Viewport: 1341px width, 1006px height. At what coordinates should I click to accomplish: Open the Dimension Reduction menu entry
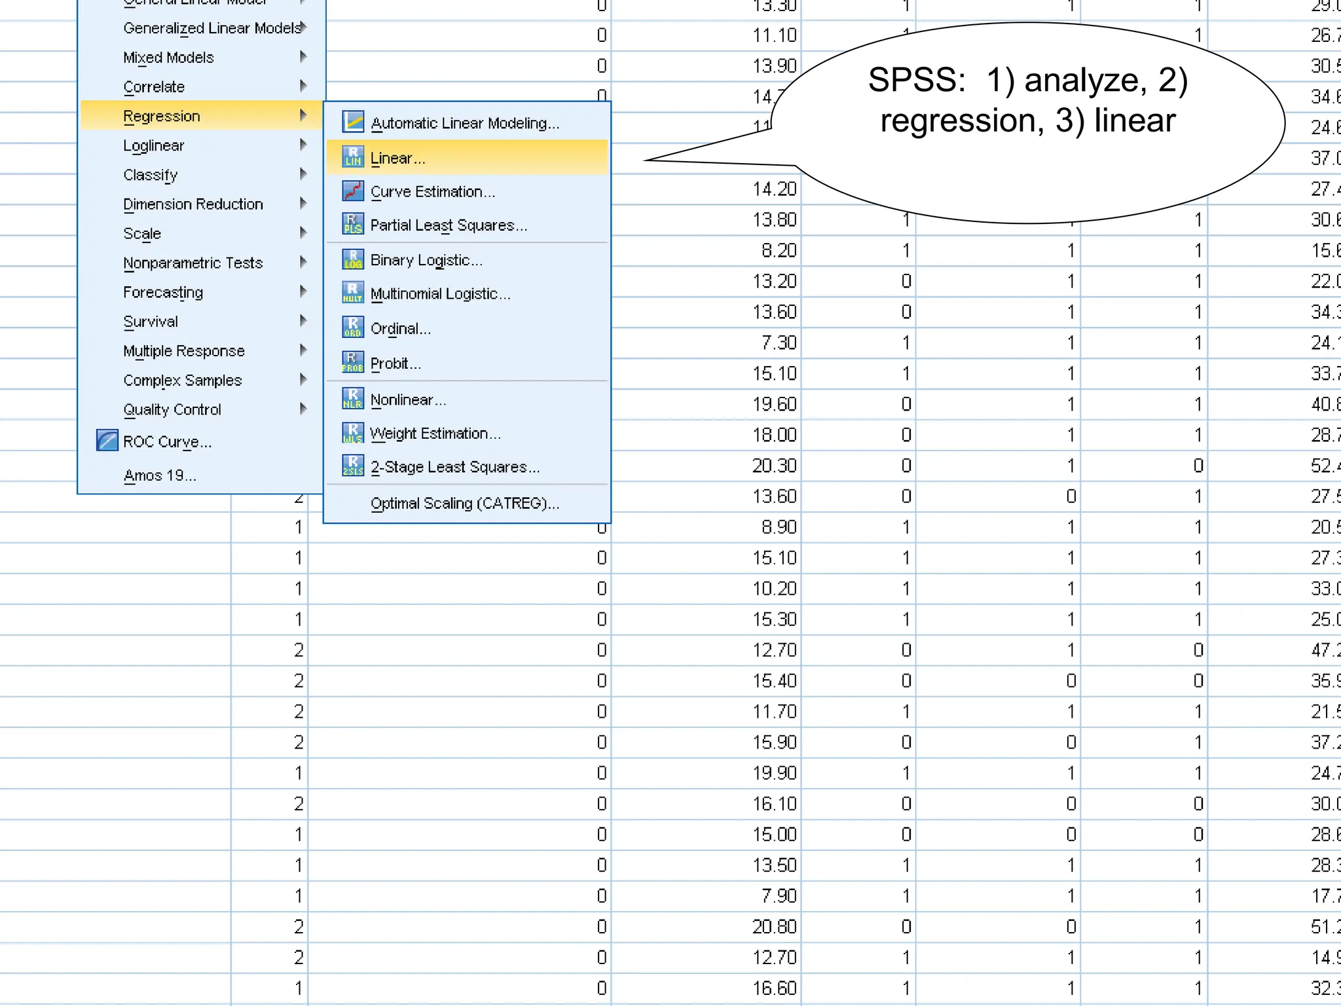[x=202, y=204]
